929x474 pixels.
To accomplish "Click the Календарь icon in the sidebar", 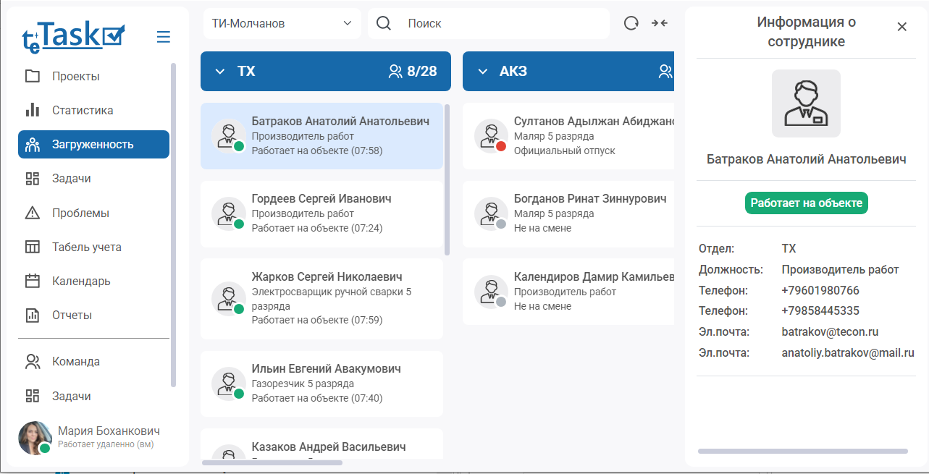I will point(33,281).
